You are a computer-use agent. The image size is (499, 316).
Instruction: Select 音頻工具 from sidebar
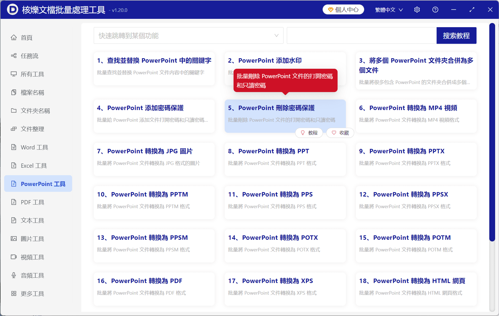[32, 275]
